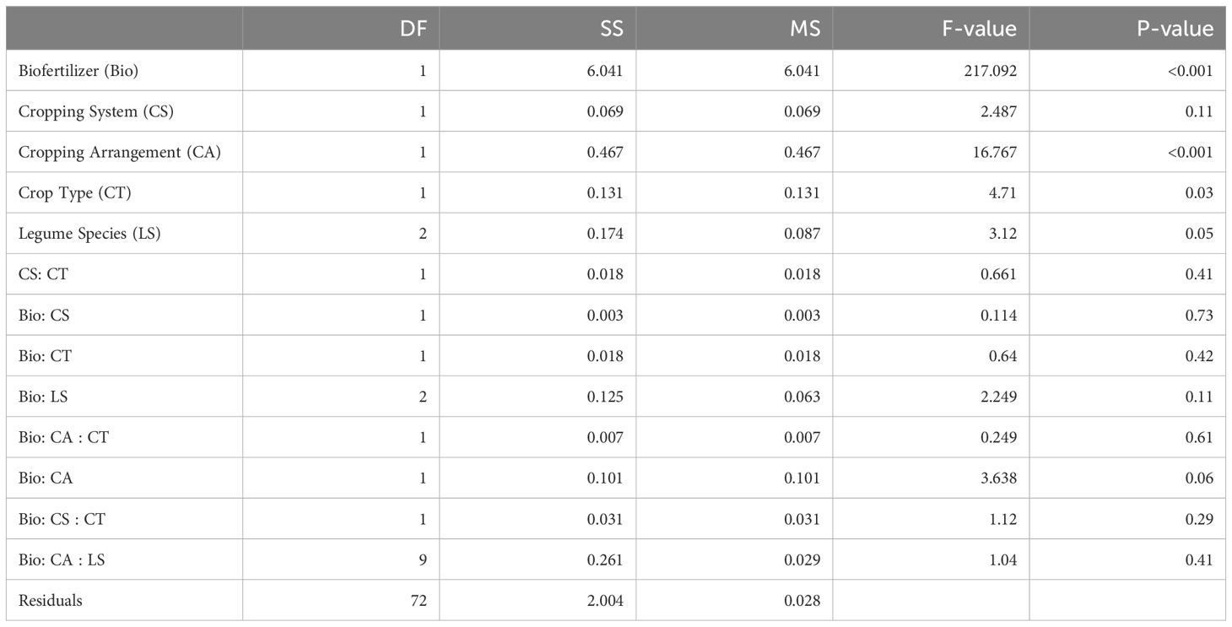Select the Residuals SS cell 2.004

606,600
